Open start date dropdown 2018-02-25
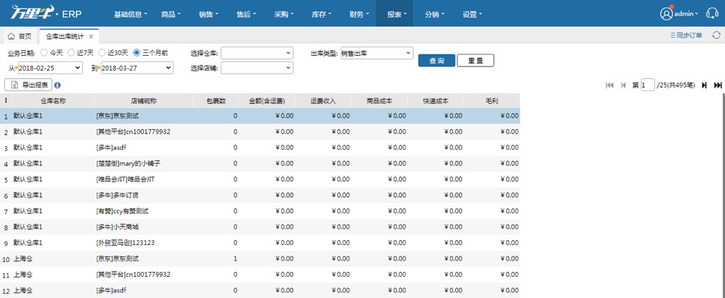Viewport: 725px width, 298px height. pyautogui.click(x=50, y=68)
